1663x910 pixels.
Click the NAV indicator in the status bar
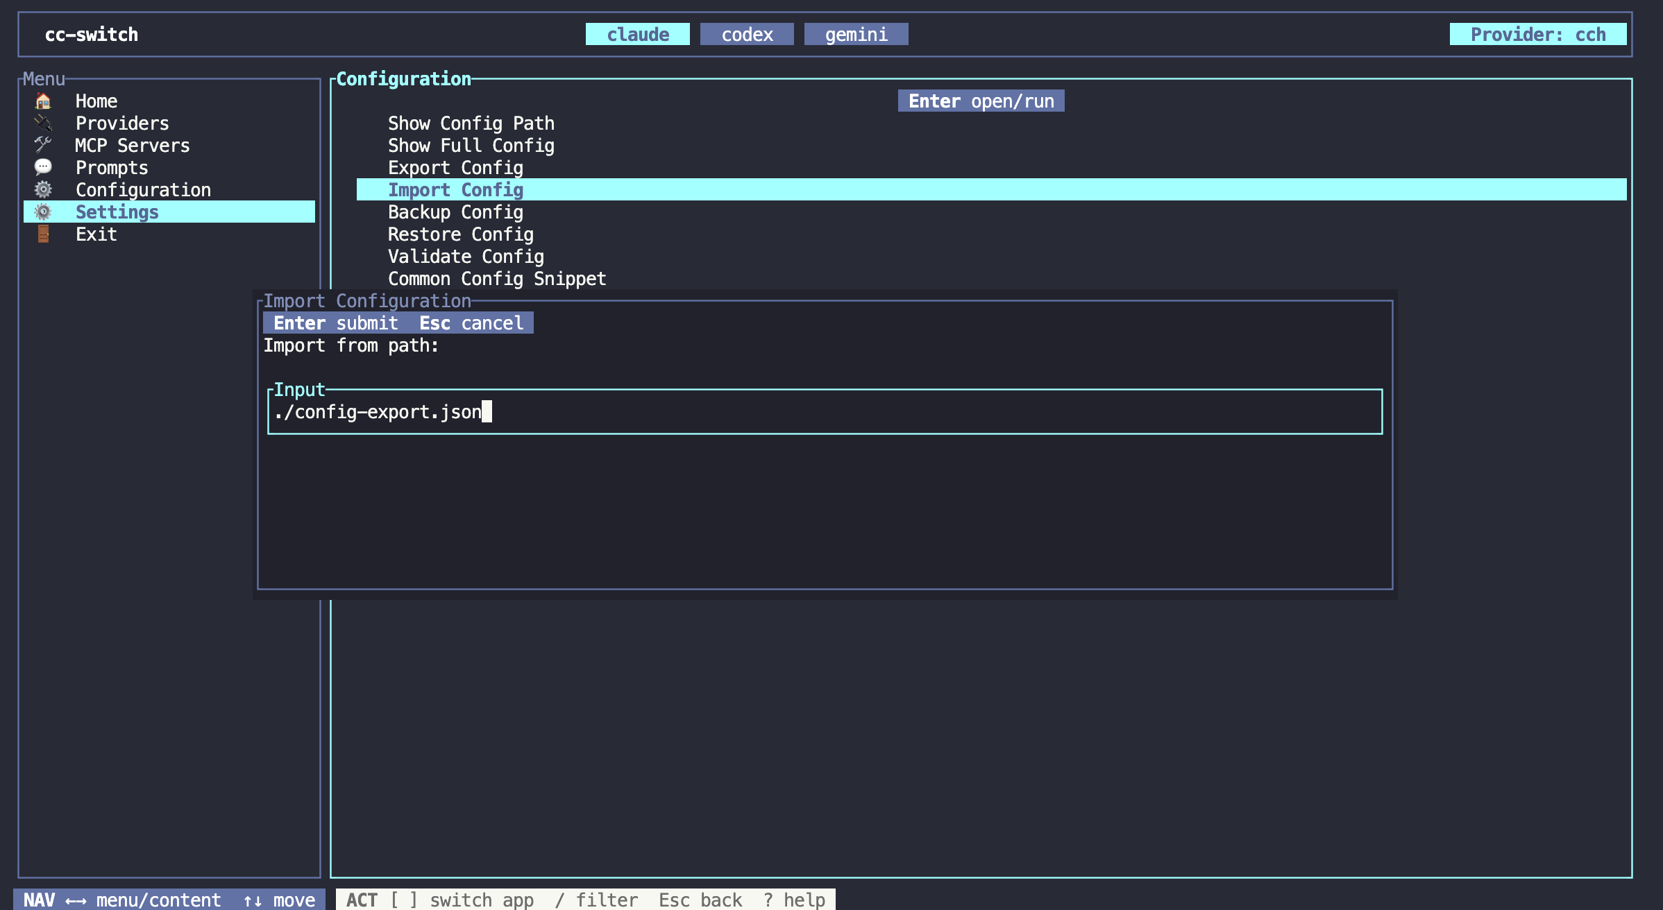pos(39,900)
